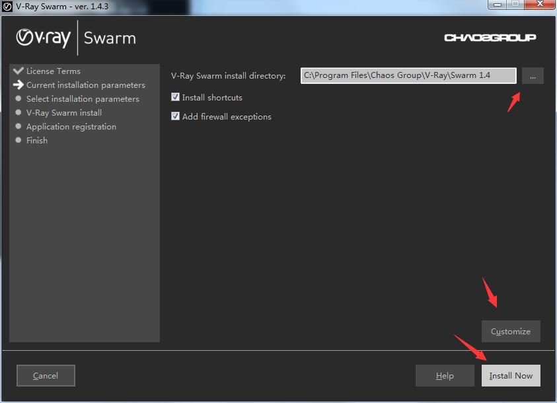Click the V-Ray logo in the header
The image size is (557, 403).
pyautogui.click(x=44, y=38)
